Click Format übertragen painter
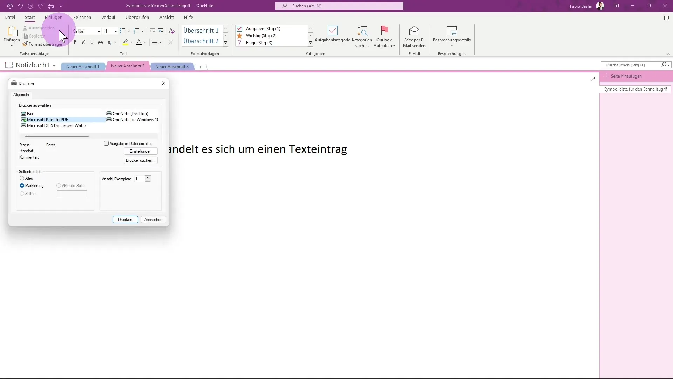Viewport: 673px width, 379px height. [43, 44]
